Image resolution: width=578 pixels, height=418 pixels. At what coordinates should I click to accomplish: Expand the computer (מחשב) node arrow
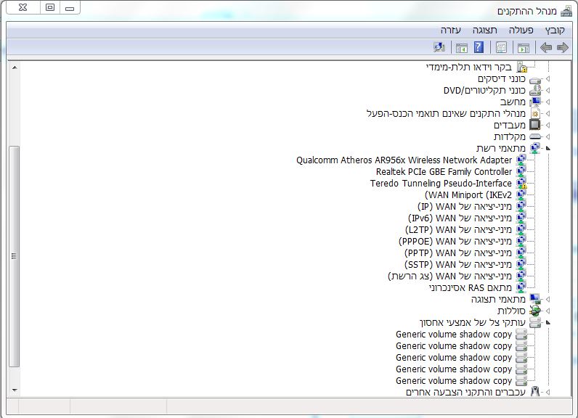pyautogui.click(x=548, y=102)
